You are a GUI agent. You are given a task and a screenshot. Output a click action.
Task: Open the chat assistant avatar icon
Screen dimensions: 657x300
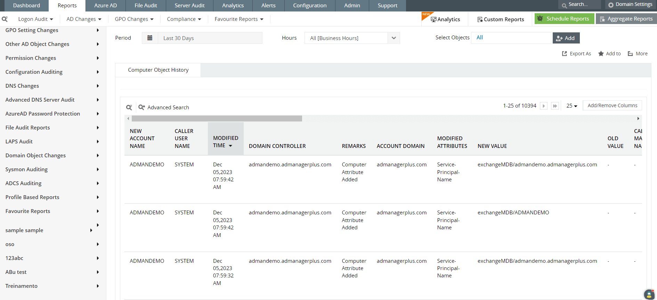click(649, 294)
